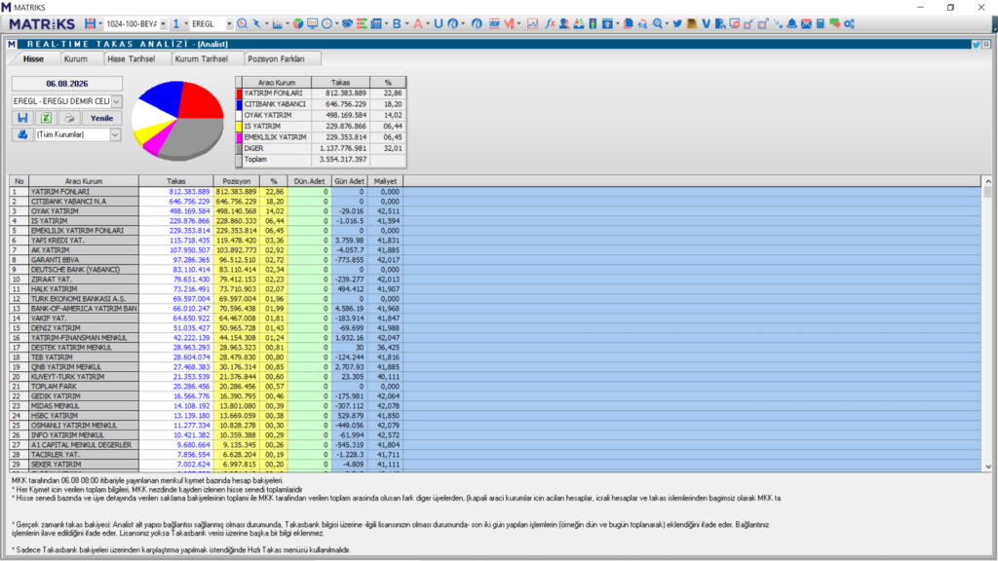Screen dimensions: 998x561
Task: Open the alarm bell icon
Action: click(x=791, y=23)
